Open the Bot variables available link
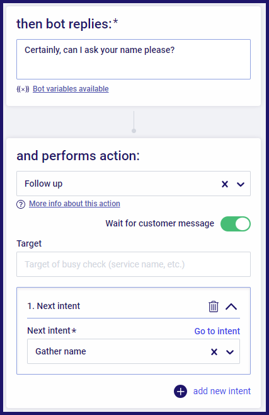 [71, 89]
